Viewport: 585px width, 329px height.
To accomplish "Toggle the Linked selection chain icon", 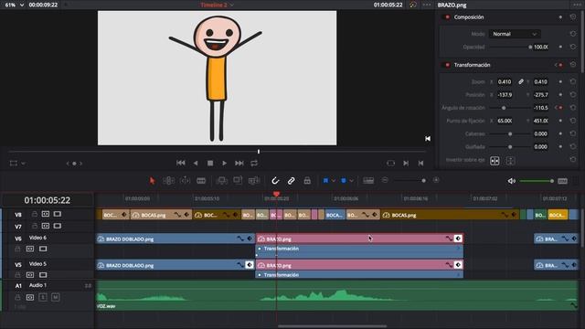I will click(x=291, y=181).
